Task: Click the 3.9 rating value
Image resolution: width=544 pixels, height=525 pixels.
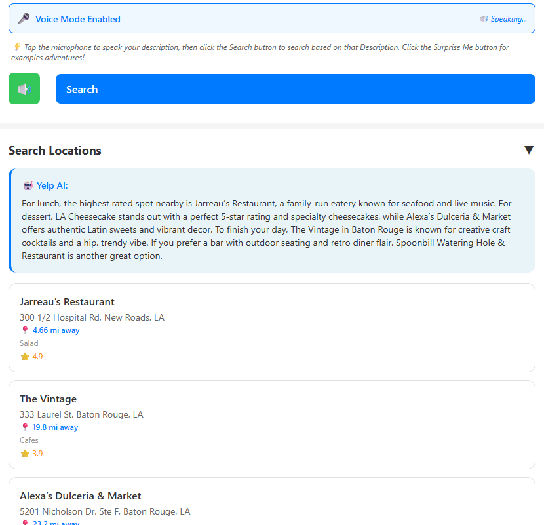Action: (x=37, y=454)
